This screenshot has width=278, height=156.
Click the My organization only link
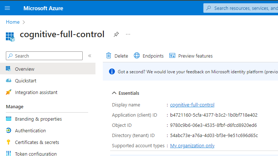pyautogui.click(x=192, y=145)
